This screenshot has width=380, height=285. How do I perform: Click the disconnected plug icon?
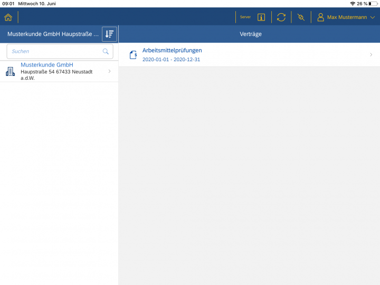coord(301,17)
